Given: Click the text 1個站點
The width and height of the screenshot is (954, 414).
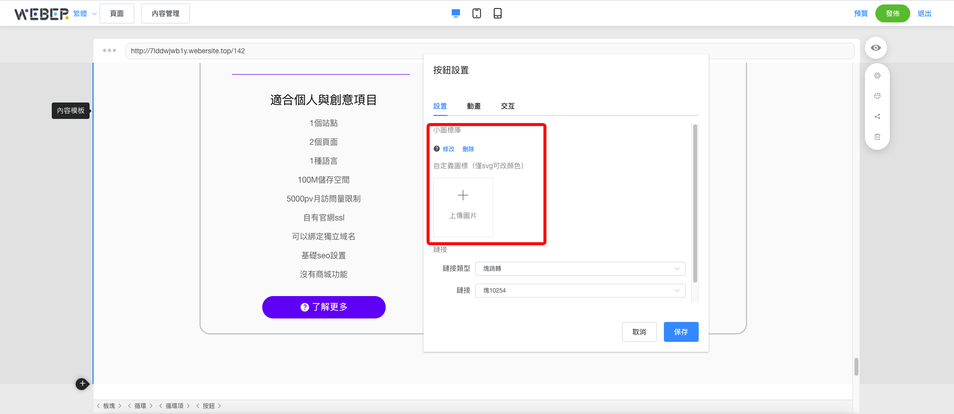Looking at the screenshot, I should pyautogui.click(x=323, y=123).
